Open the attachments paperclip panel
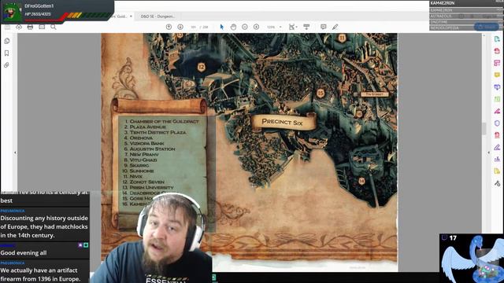 point(7,64)
